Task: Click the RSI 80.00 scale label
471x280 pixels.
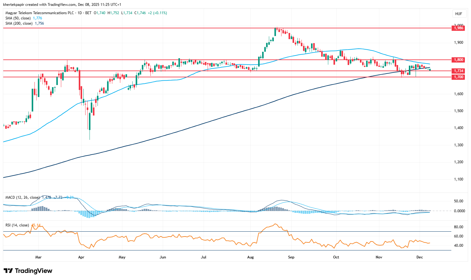Action: pyautogui.click(x=458, y=227)
